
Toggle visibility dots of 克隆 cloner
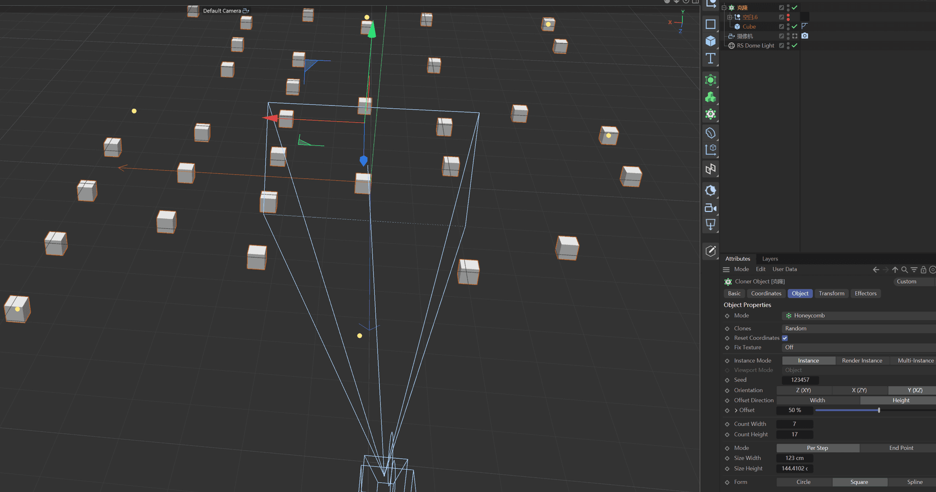[x=788, y=7]
